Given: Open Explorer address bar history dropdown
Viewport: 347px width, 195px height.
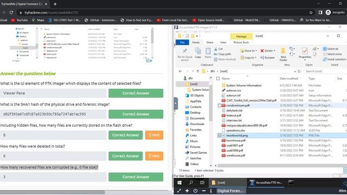Looking at the screenshot, I should [295, 71].
